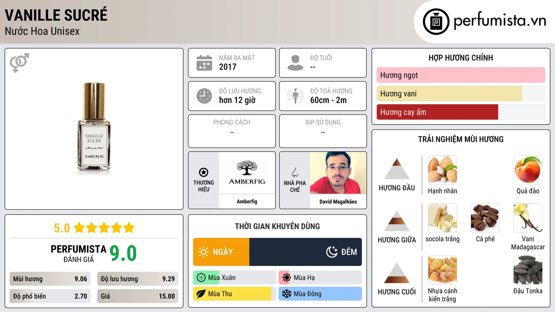The height and width of the screenshot is (312, 555).
Task: Open the Vanille Sucré bottle image
Action: pyautogui.click(x=94, y=129)
